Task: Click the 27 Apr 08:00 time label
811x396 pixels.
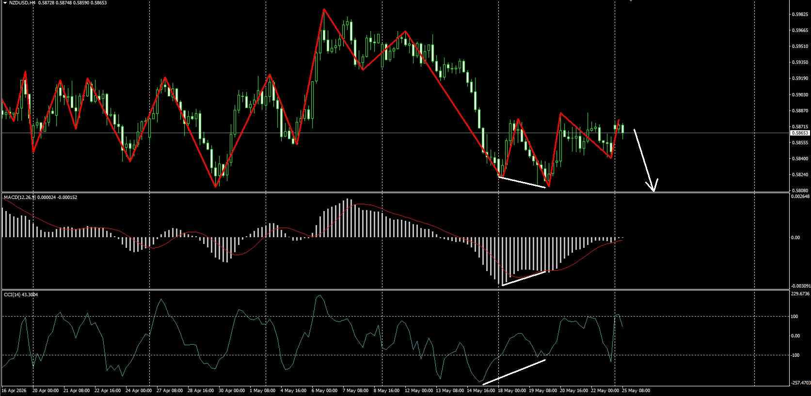Action: 169,390
